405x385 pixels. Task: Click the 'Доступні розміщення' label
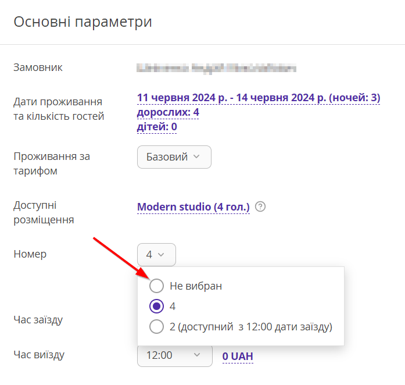44,212
